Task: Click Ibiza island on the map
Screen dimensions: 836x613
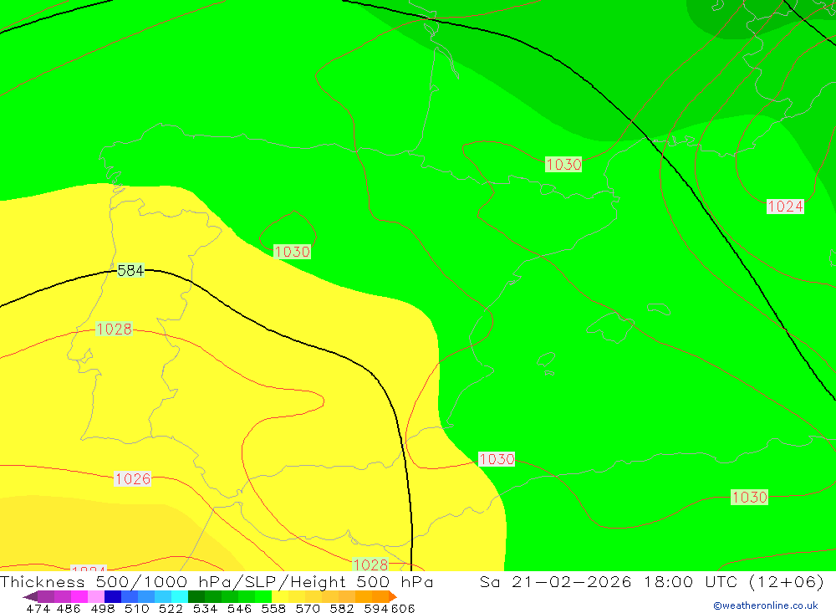Action: click(546, 360)
